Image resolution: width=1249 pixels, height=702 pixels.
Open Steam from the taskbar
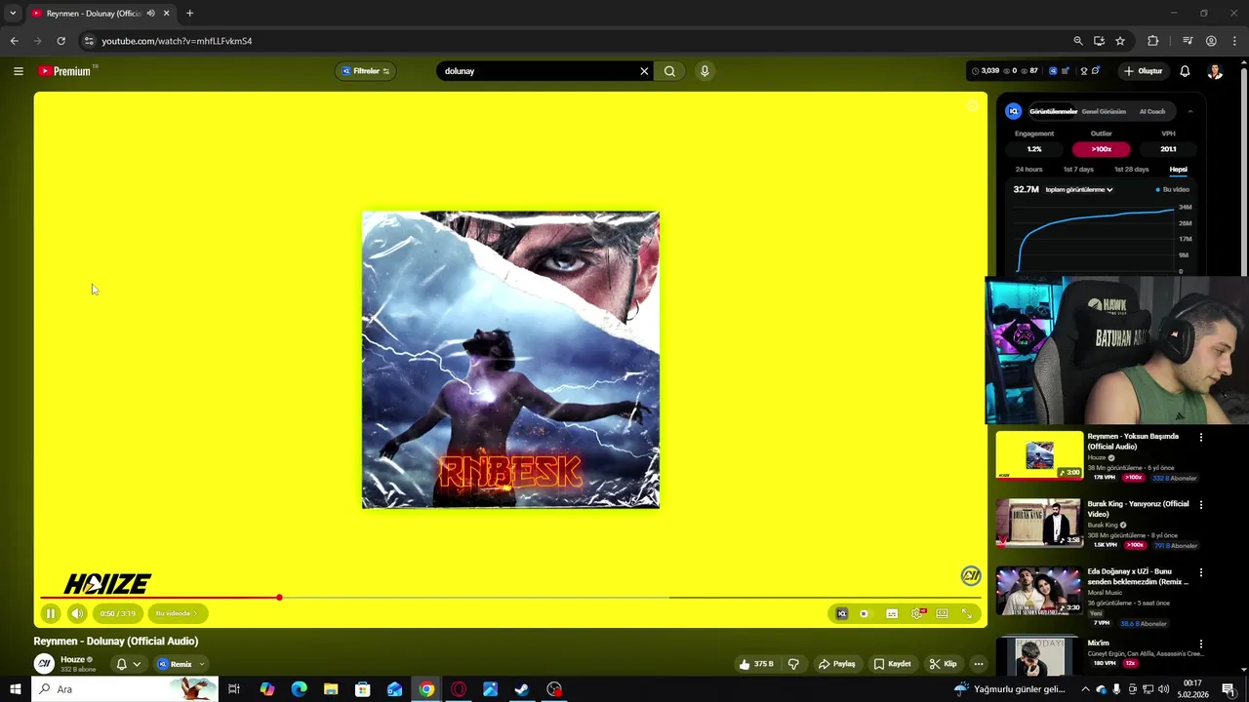[522, 689]
